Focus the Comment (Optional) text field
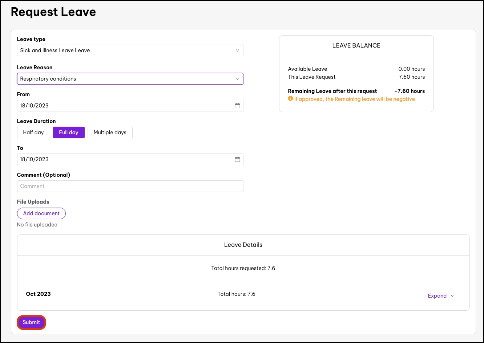Screen dimensions: 484x343 (x=130, y=186)
